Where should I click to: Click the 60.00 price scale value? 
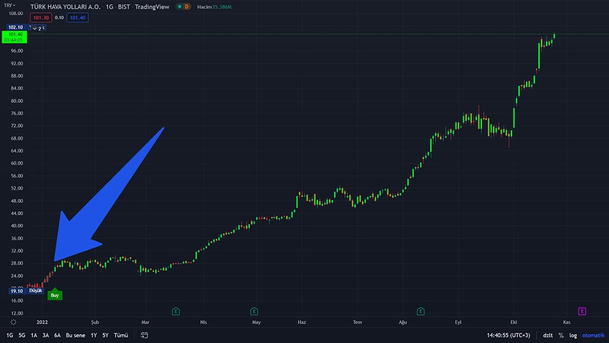pos(16,163)
